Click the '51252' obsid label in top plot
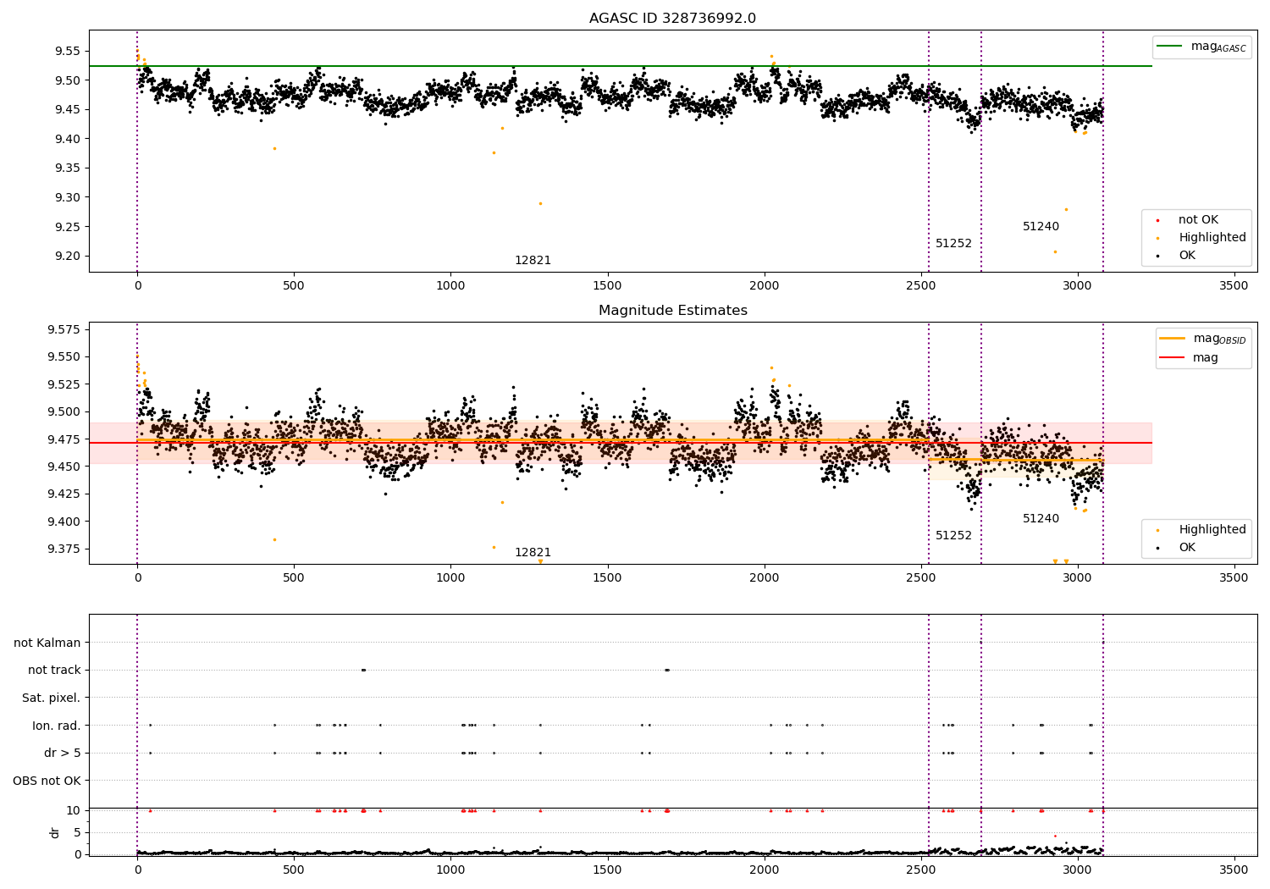Viewport: 1270px width, 889px height. [953, 244]
